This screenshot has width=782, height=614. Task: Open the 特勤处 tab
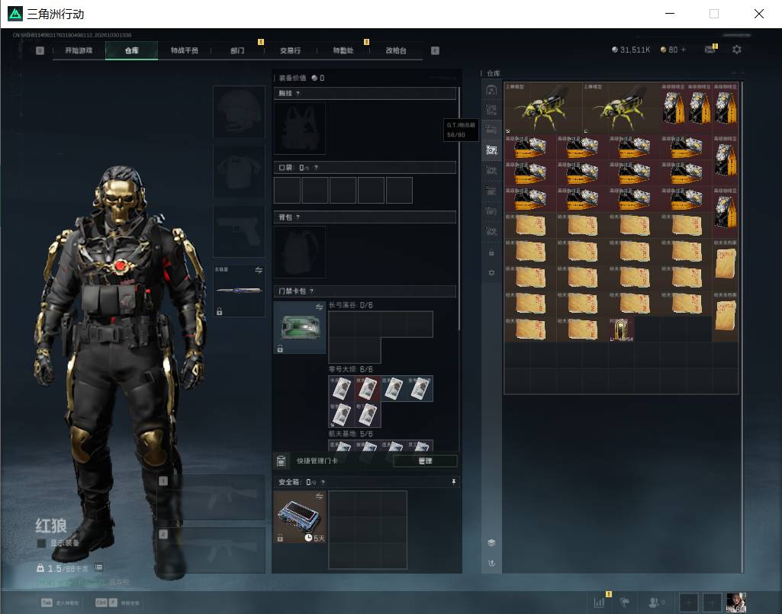point(343,50)
